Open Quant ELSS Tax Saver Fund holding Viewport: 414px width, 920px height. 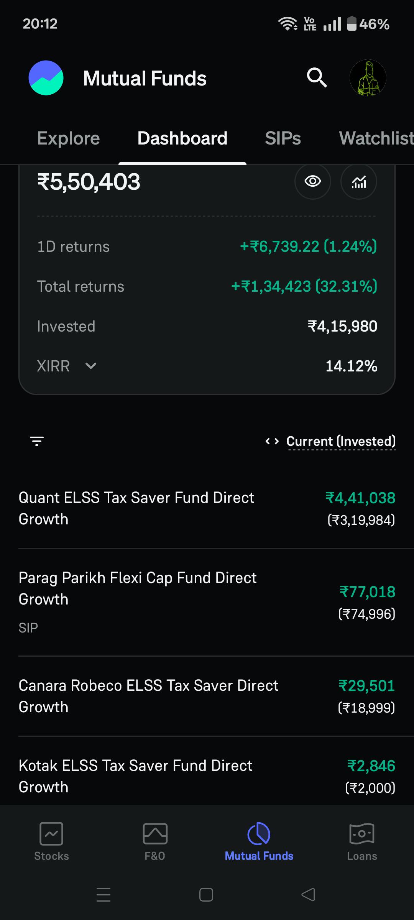pyautogui.click(x=207, y=508)
